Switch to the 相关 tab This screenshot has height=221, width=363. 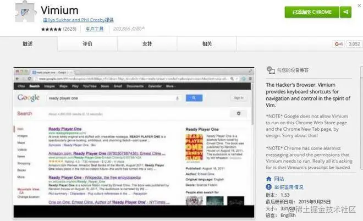[x=207, y=44]
